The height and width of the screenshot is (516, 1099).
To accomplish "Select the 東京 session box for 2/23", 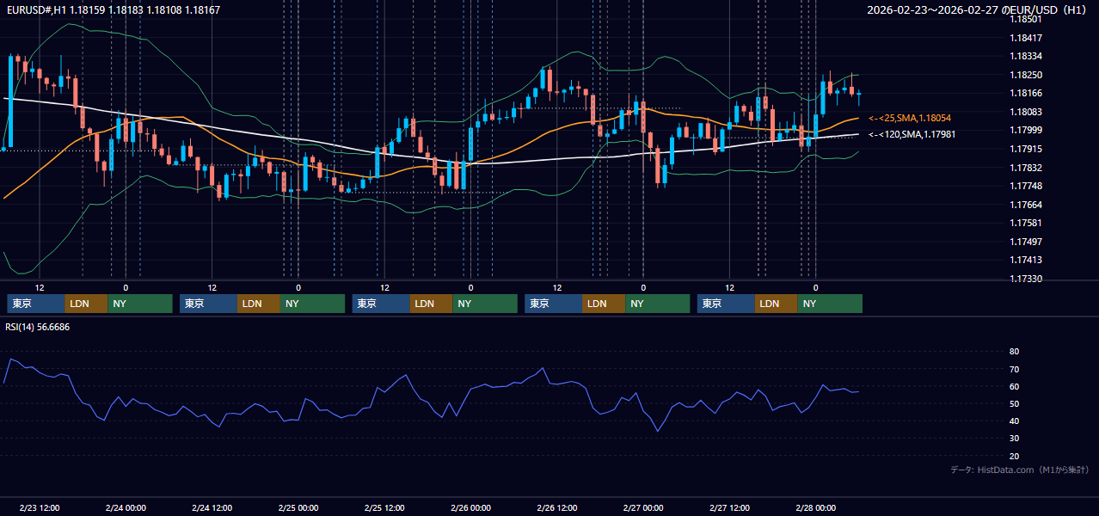I will coord(36,304).
